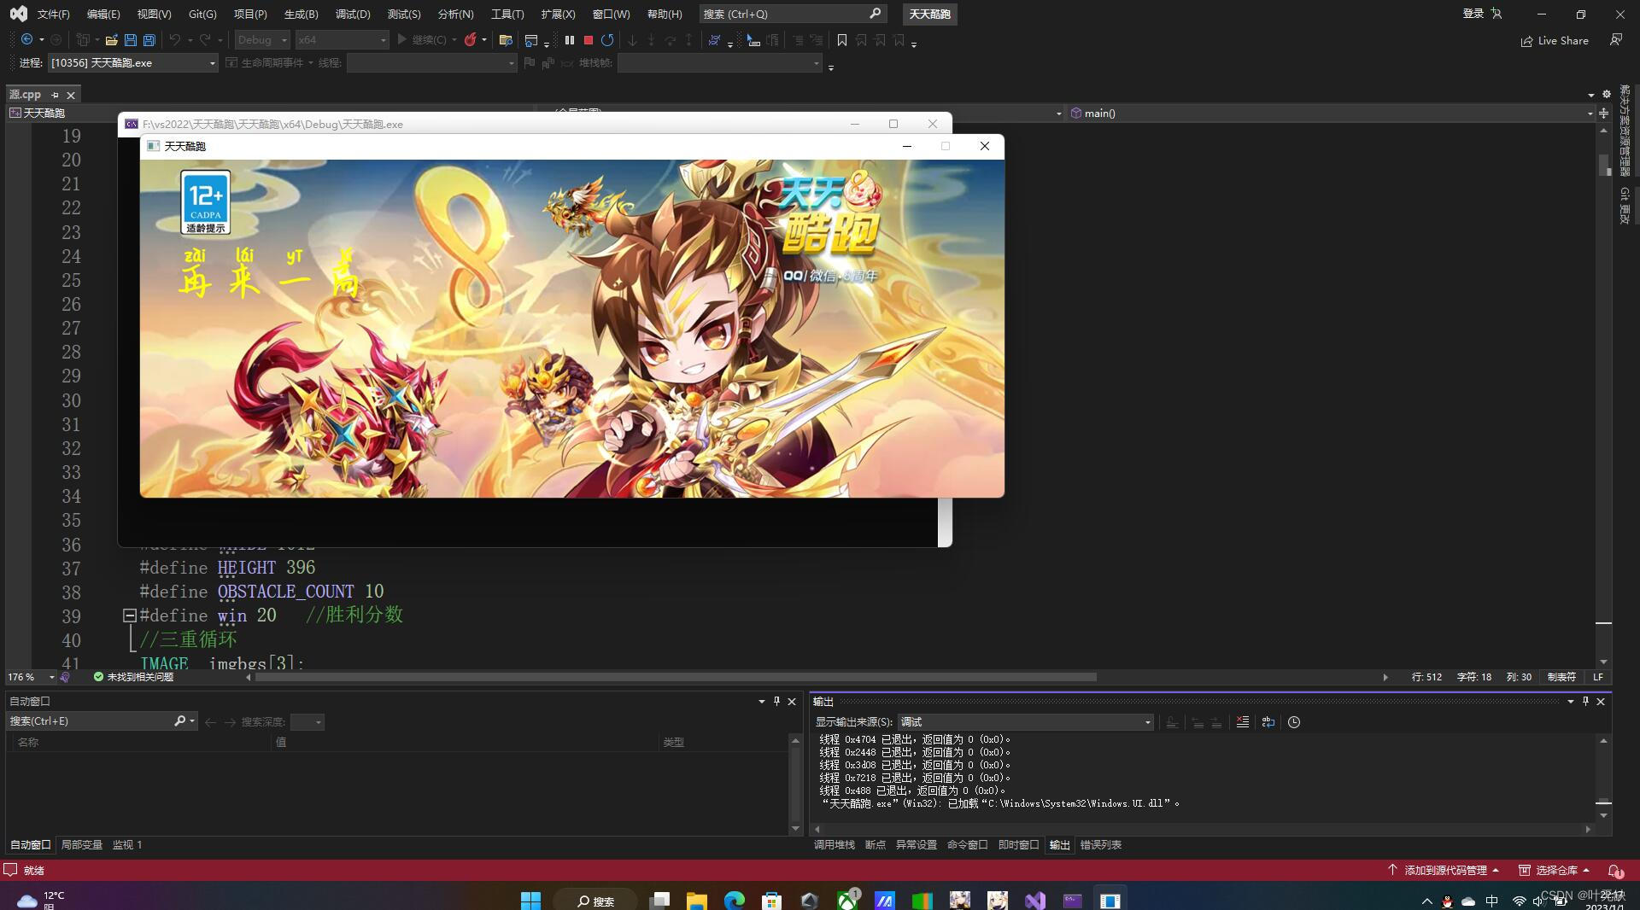
Task: Open the x64 platform dropdown
Action: [x=342, y=40]
